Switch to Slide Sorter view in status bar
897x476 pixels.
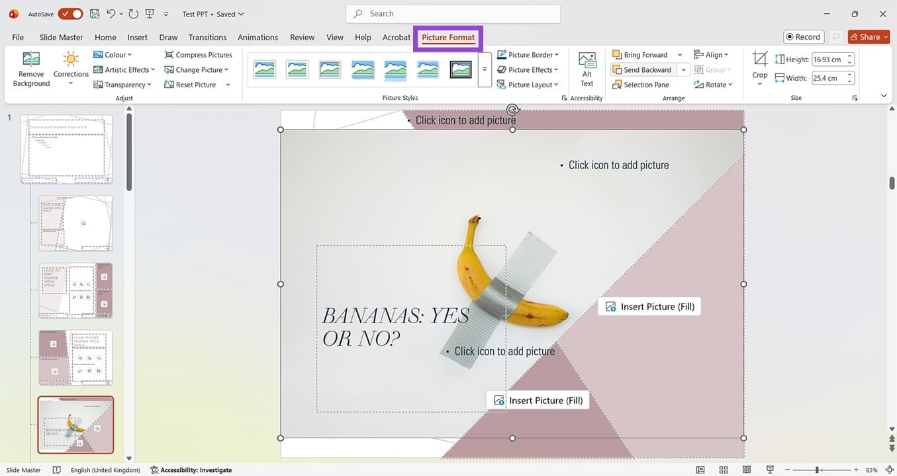(x=724, y=470)
